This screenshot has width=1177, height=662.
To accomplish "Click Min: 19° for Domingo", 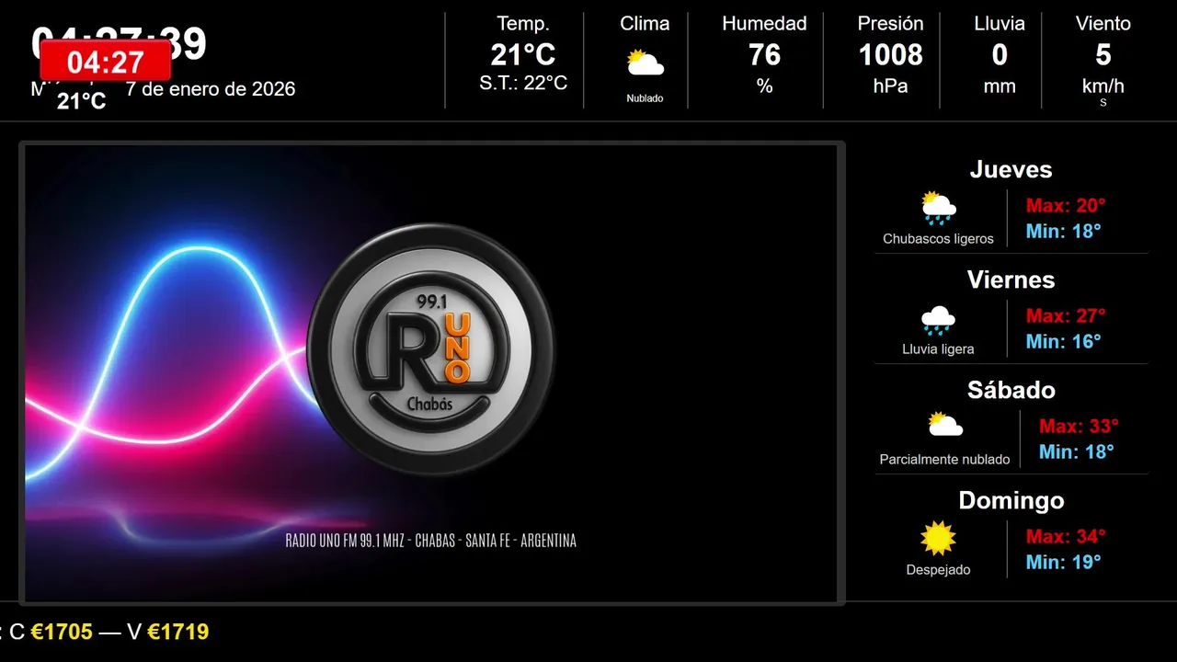I will pyautogui.click(x=1063, y=562).
